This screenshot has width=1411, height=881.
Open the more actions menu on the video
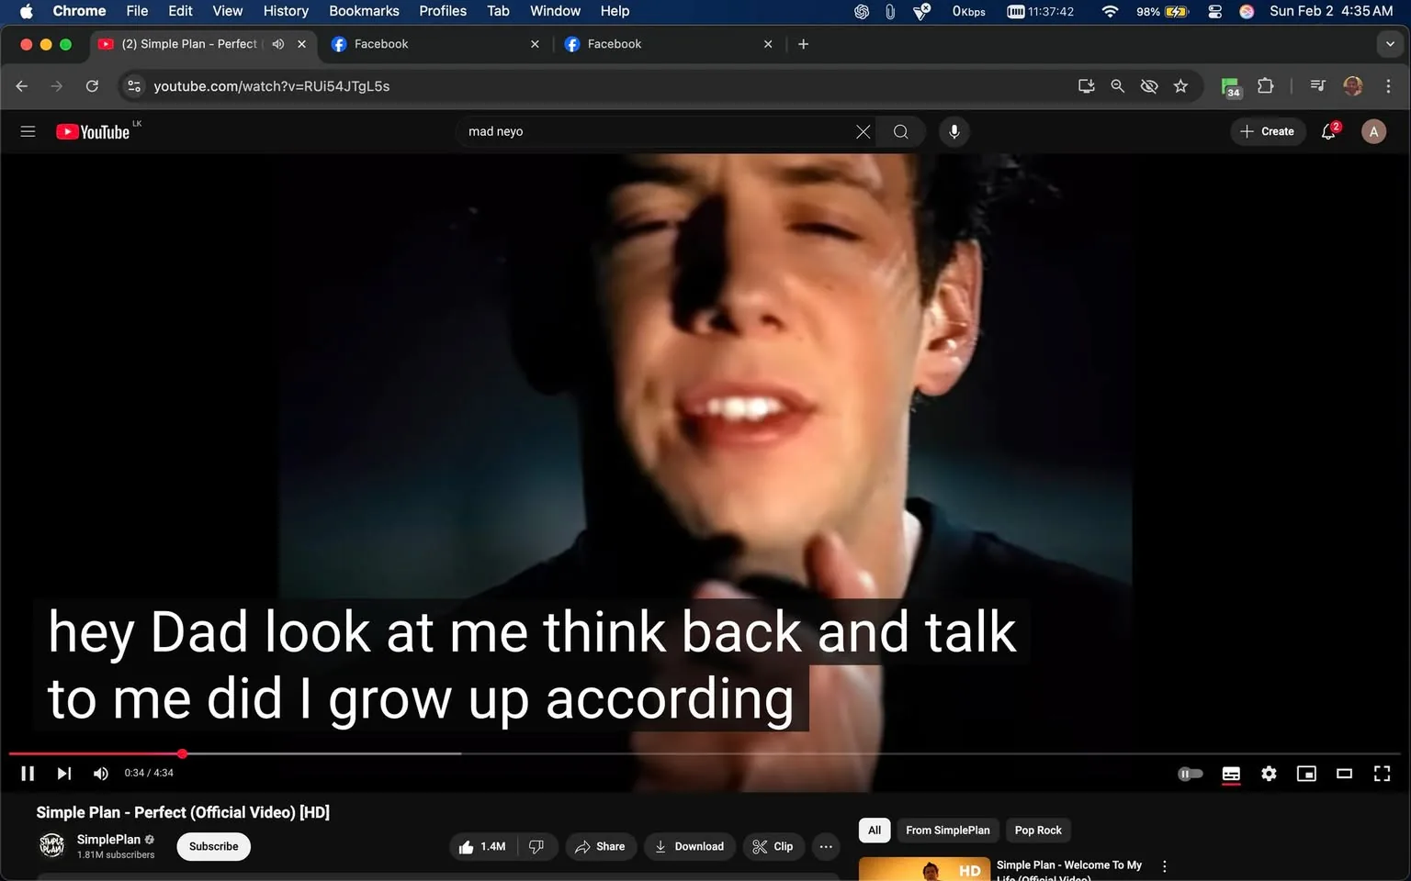(824, 846)
